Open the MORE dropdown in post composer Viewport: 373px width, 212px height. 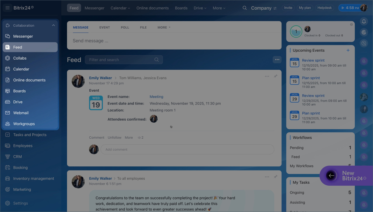click(164, 27)
